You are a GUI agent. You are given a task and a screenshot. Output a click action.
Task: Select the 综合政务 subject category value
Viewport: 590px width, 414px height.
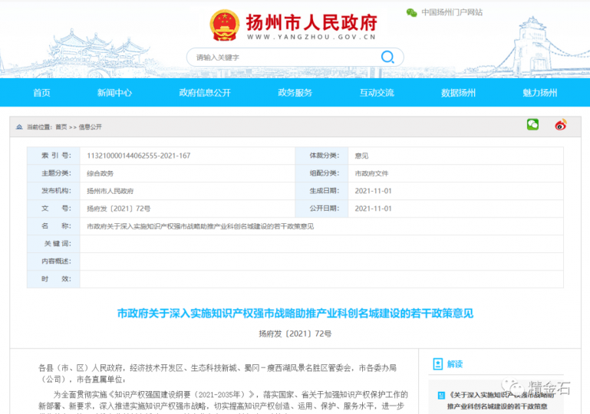click(x=100, y=173)
